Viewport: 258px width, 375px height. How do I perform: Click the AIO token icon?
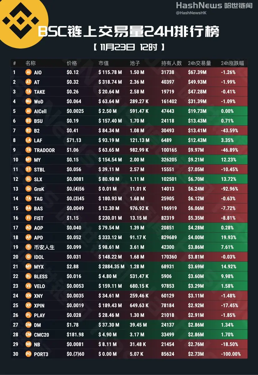(x=28, y=72)
